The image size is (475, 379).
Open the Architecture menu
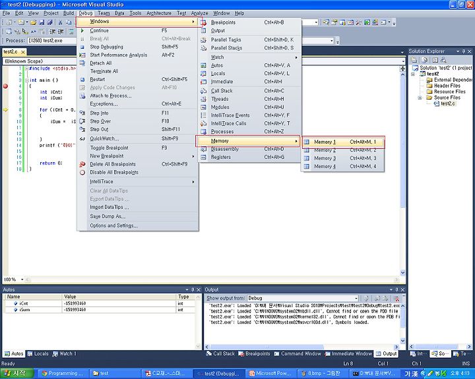(x=159, y=13)
